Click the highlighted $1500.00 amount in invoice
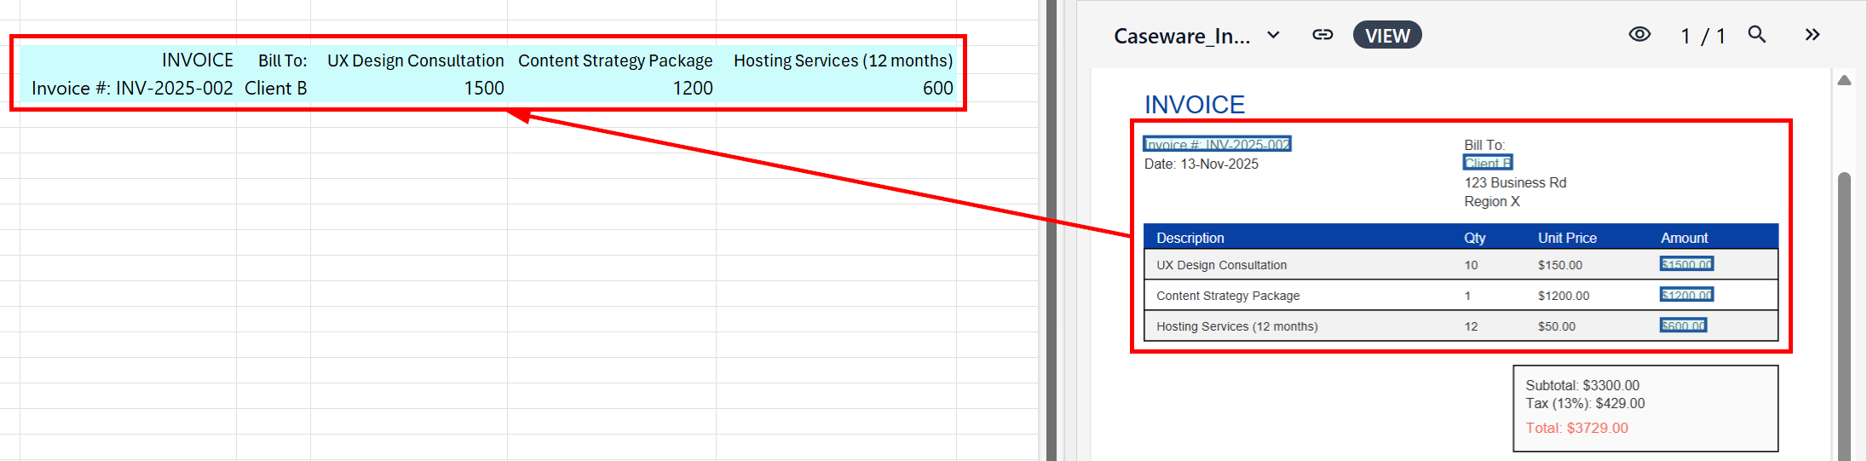Image resolution: width=1867 pixels, height=461 pixels. 1686,264
